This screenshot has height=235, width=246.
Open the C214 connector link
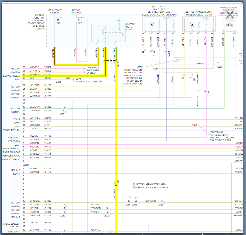coord(62,215)
